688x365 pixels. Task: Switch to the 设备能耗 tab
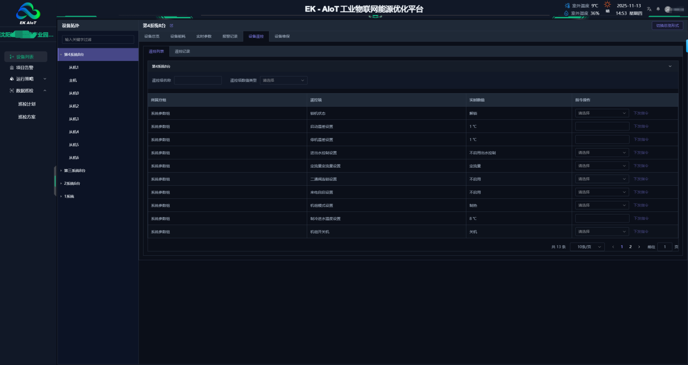tap(177, 36)
